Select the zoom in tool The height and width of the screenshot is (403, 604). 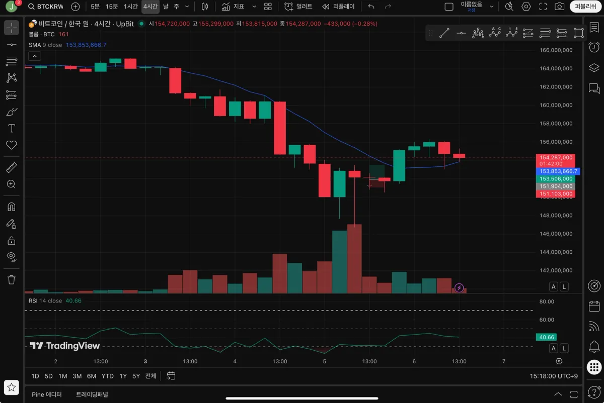click(12, 184)
